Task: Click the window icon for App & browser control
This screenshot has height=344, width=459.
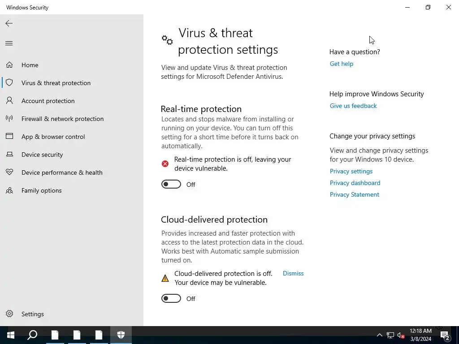Action: tap(9, 136)
